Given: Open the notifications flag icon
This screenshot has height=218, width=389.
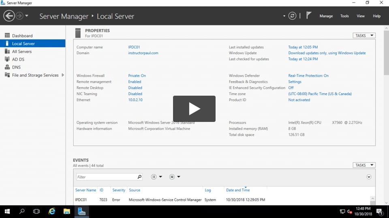Looking at the screenshot, I should (309, 16).
